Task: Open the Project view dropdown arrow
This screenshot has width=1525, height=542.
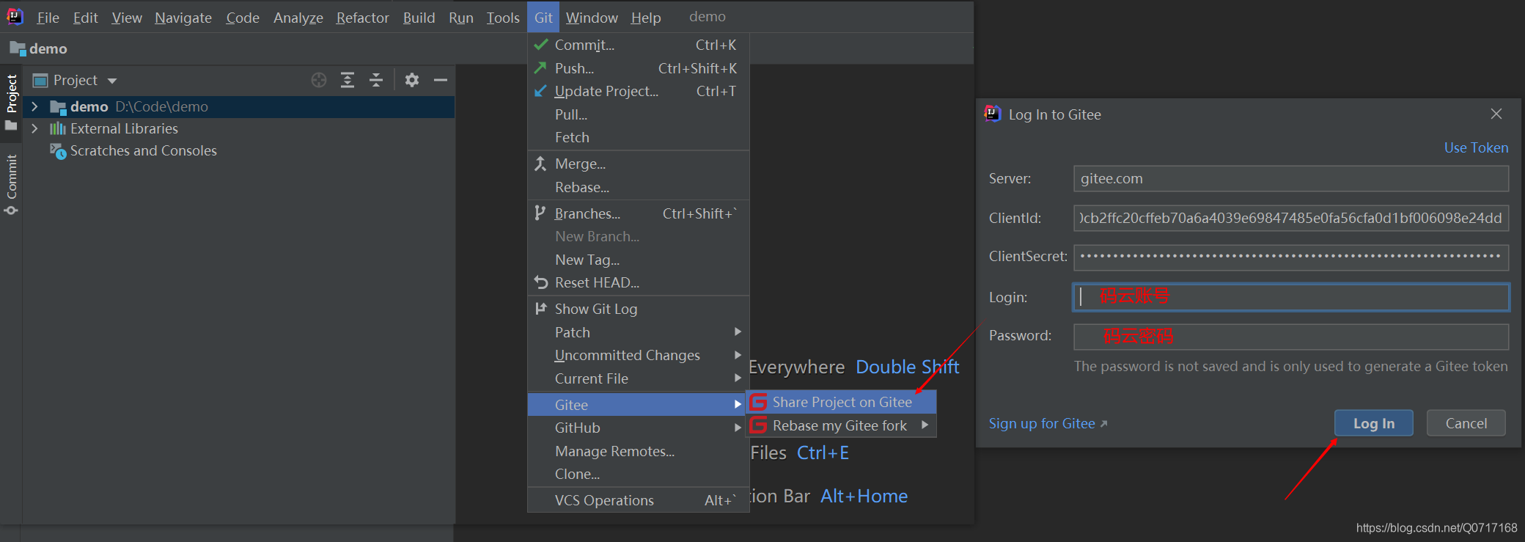Action: click(x=112, y=81)
